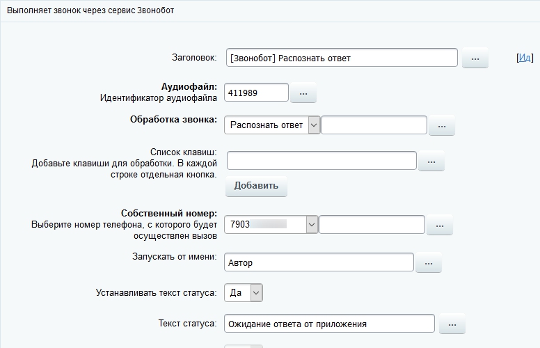Click text field right of Распознать ответ dropdown

[x=374, y=125]
